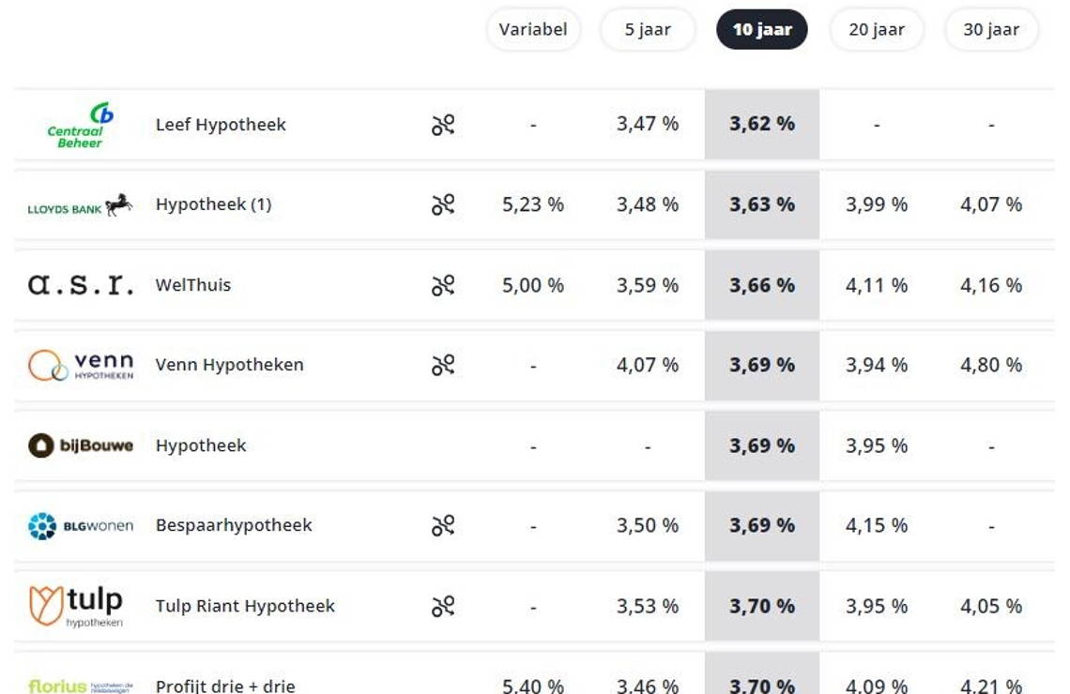This screenshot has height=694, width=1070.
Task: Click the Florius Profijt drie + drie row
Action: coord(225,686)
